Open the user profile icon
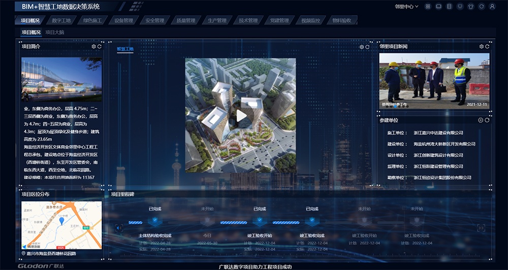The image size is (508, 270). (493, 7)
